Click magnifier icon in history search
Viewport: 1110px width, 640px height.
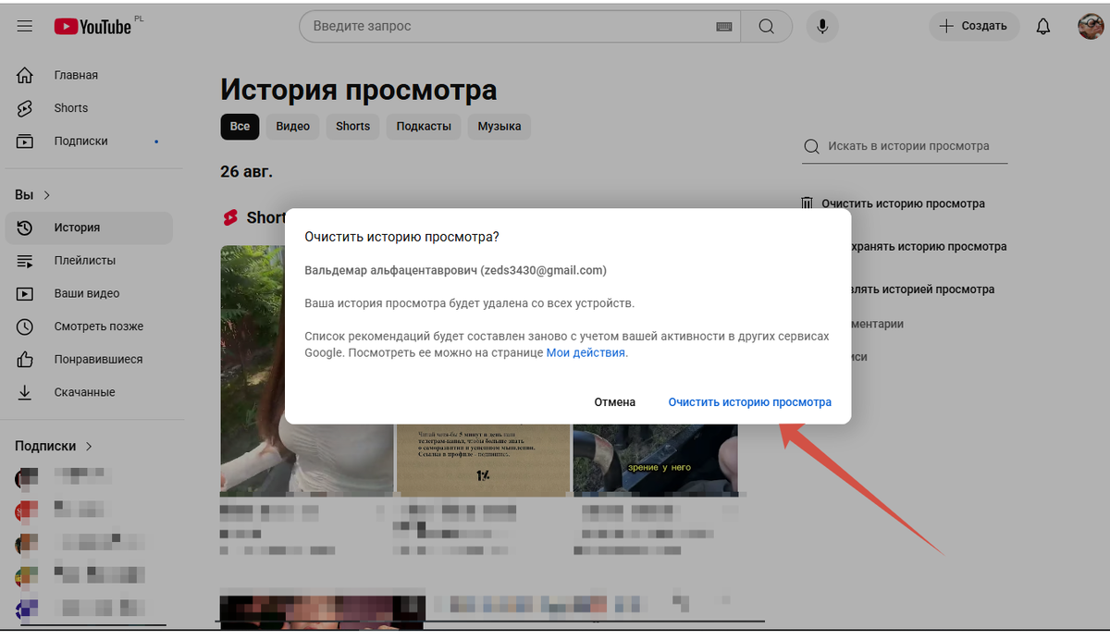tap(811, 146)
